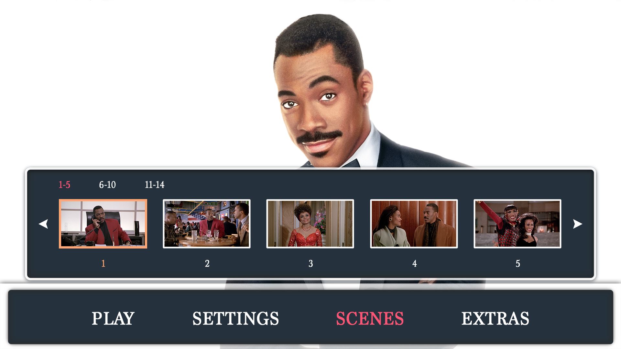This screenshot has width=621, height=349.
Task: Click the scene number 4 label
Action: [x=414, y=263]
